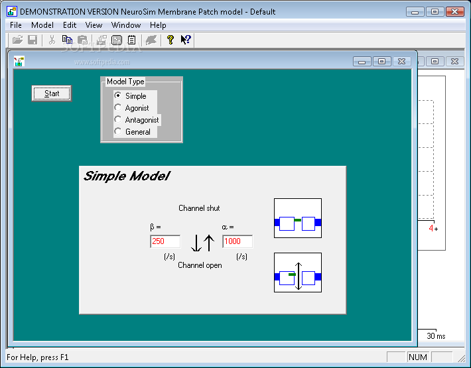The width and height of the screenshot is (471, 368).
Task: Click the grid display toolbar icon
Action: click(x=117, y=40)
